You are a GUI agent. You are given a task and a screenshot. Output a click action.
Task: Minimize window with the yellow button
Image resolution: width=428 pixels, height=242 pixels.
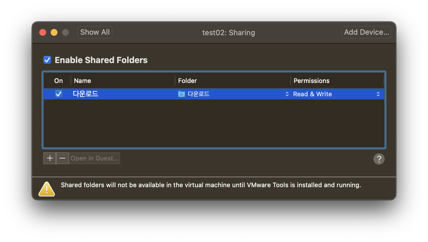[54, 32]
